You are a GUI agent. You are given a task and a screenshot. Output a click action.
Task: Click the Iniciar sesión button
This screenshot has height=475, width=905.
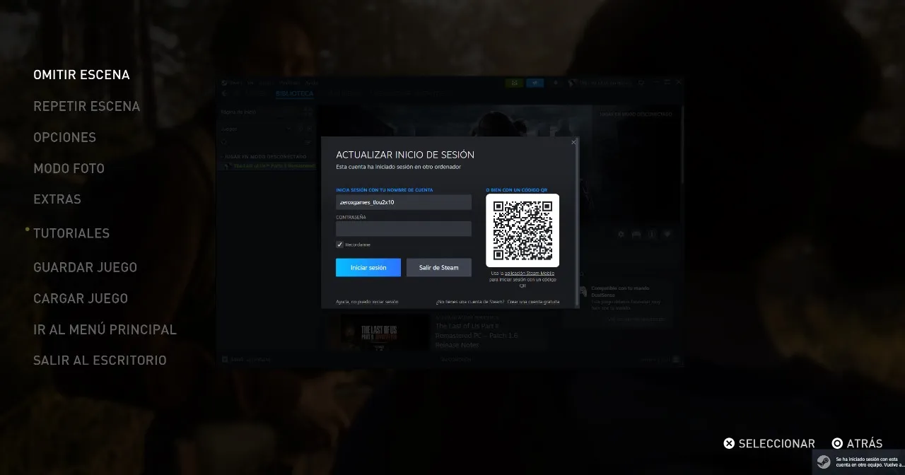coord(368,267)
